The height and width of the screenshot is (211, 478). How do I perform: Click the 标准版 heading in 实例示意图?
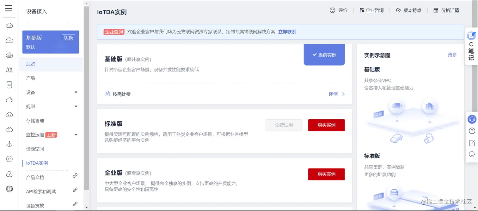point(372,156)
